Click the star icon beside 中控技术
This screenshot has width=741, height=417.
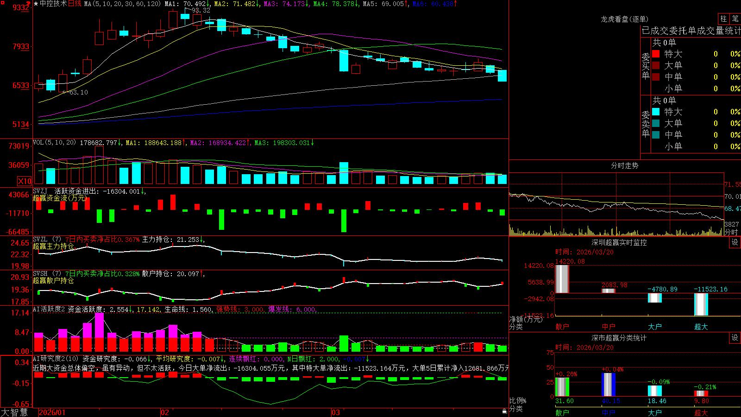36,4
